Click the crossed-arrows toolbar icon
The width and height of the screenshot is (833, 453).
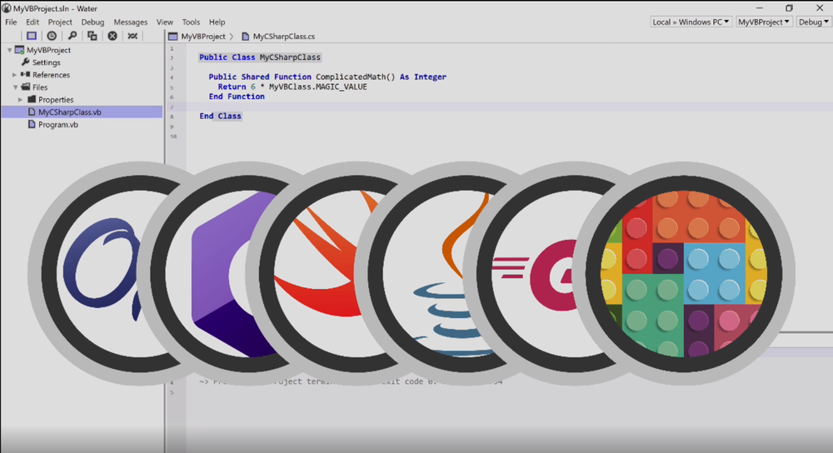(x=132, y=36)
